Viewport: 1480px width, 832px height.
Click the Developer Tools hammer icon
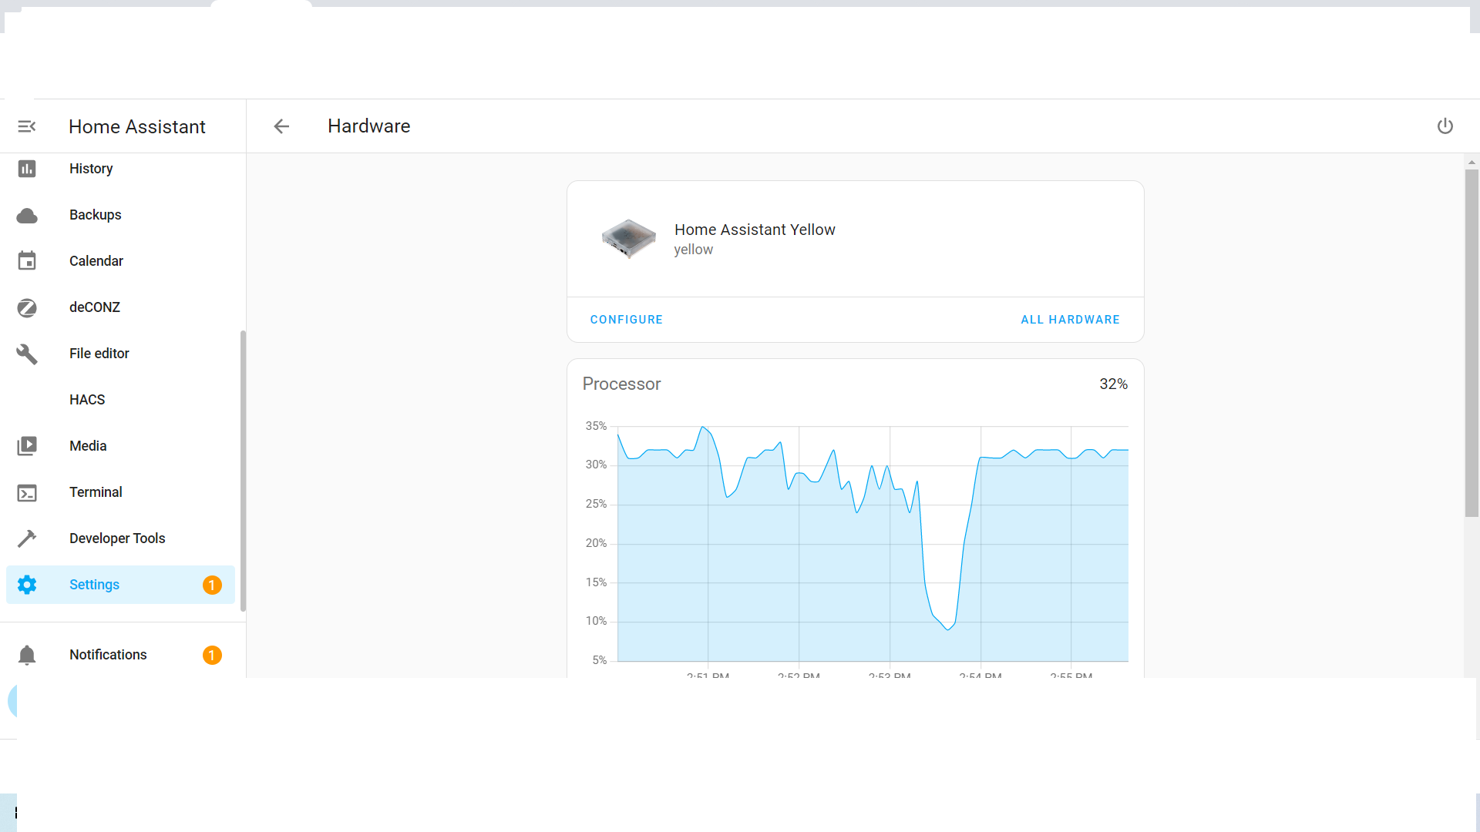pyautogui.click(x=27, y=538)
